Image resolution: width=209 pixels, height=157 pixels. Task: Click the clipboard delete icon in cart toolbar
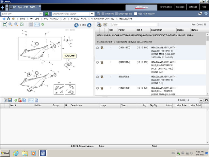pyautogui.click(x=20, y=100)
